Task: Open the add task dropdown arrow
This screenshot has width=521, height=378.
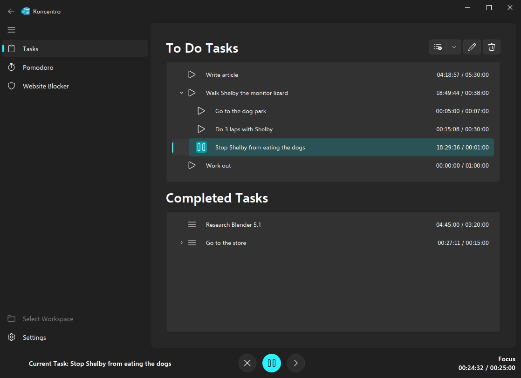Action: click(x=454, y=47)
